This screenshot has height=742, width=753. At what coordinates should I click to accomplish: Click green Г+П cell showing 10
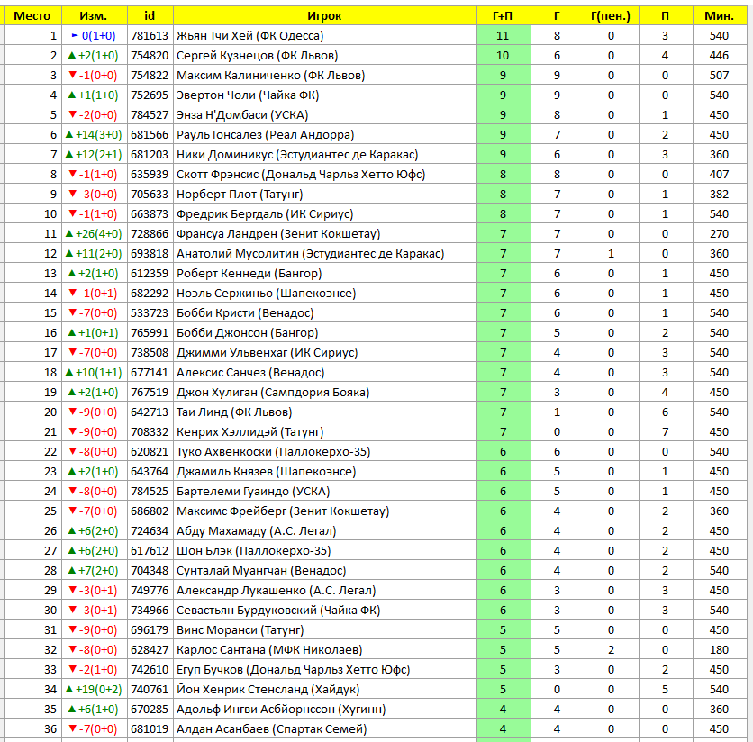click(504, 55)
